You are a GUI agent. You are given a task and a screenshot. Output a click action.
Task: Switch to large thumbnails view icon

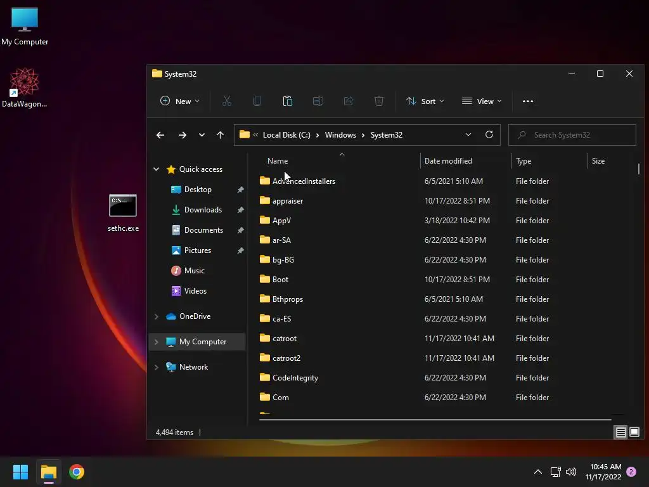(634, 432)
